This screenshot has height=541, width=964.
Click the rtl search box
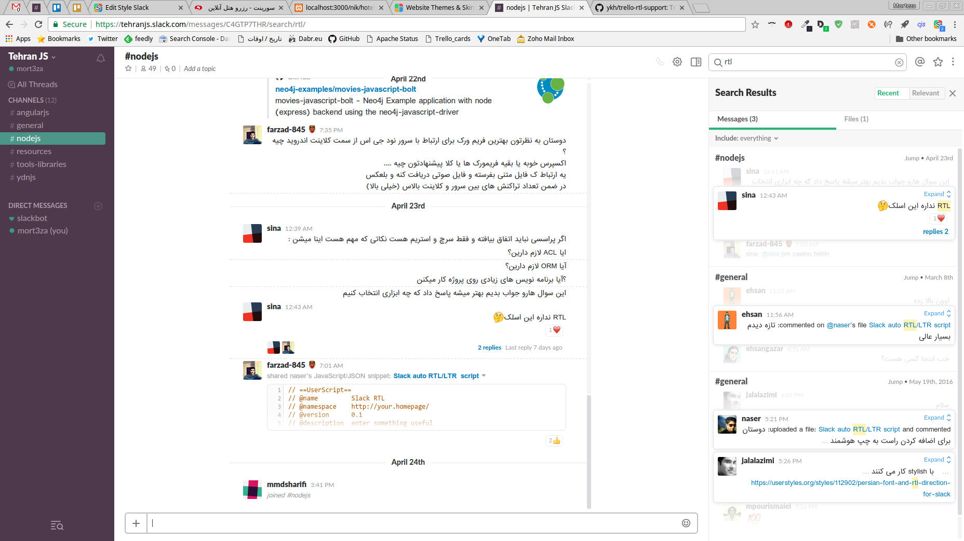click(x=807, y=62)
